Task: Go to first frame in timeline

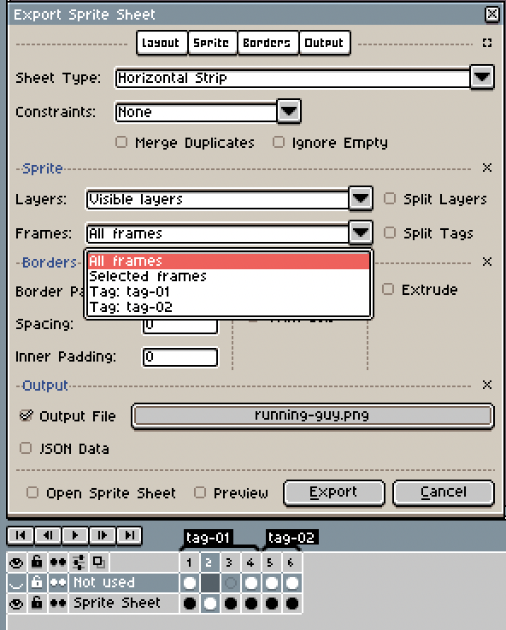Action: click(x=21, y=536)
